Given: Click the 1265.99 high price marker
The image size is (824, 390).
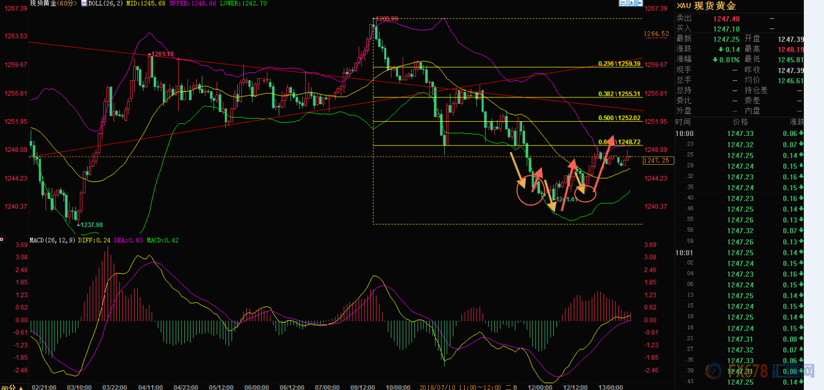Looking at the screenshot, I should [x=387, y=19].
